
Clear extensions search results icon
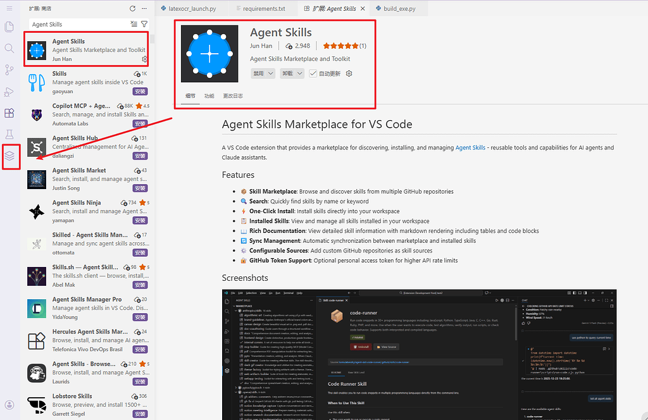134,24
